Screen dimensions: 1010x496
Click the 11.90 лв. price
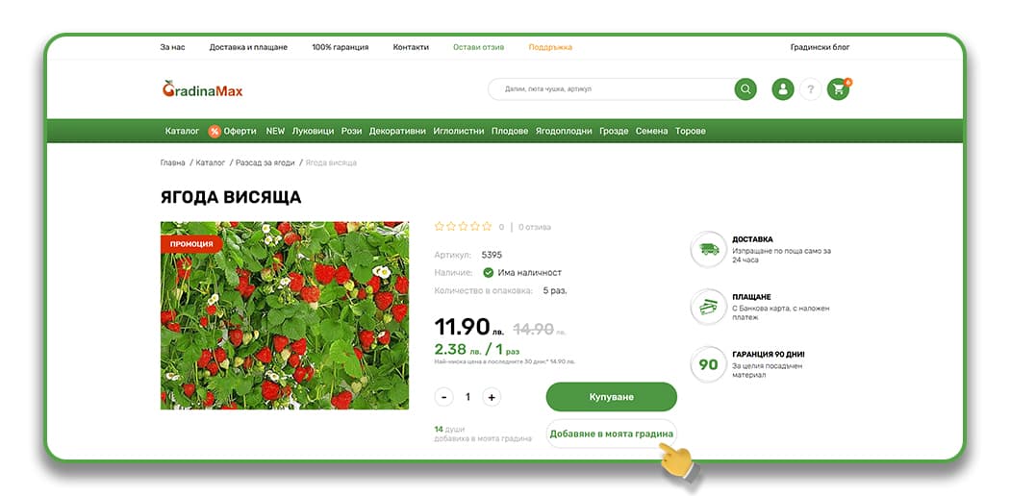click(470, 328)
